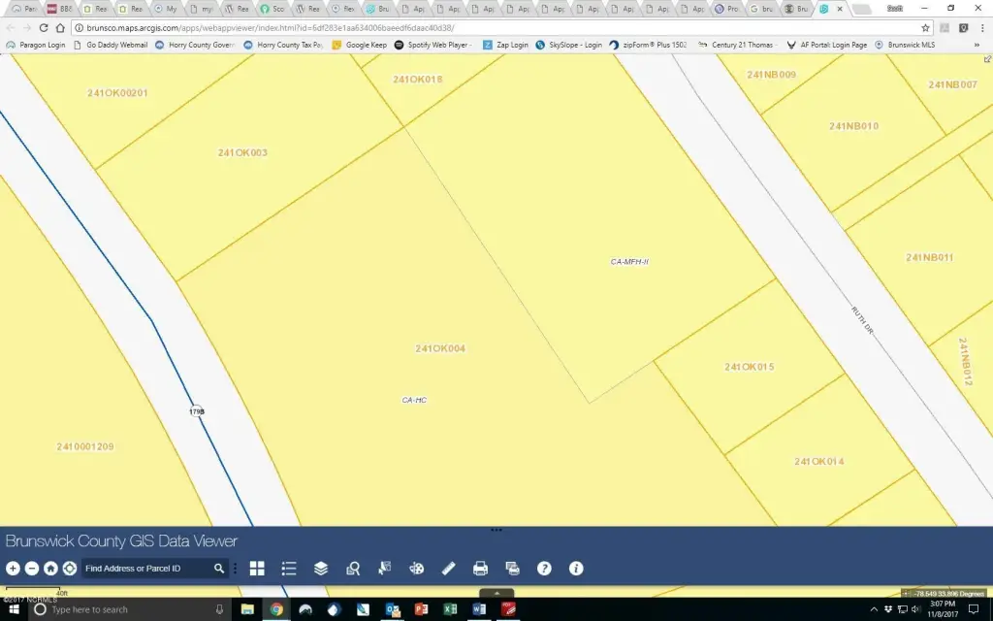Click the Find Address or Parcel ID field

click(x=145, y=569)
